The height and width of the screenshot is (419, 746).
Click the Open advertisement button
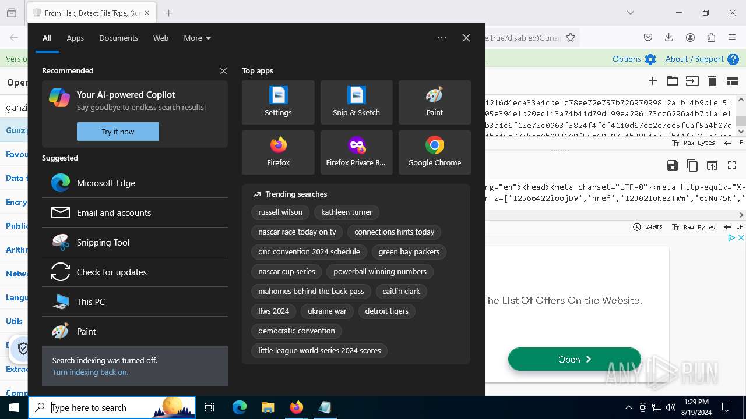tap(575, 359)
